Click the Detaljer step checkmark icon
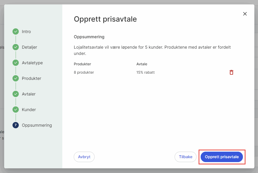258x173 pixels. (x=16, y=47)
